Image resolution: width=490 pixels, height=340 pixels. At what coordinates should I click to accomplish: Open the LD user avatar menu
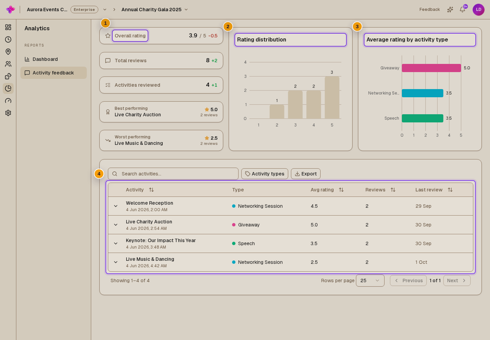tap(478, 10)
